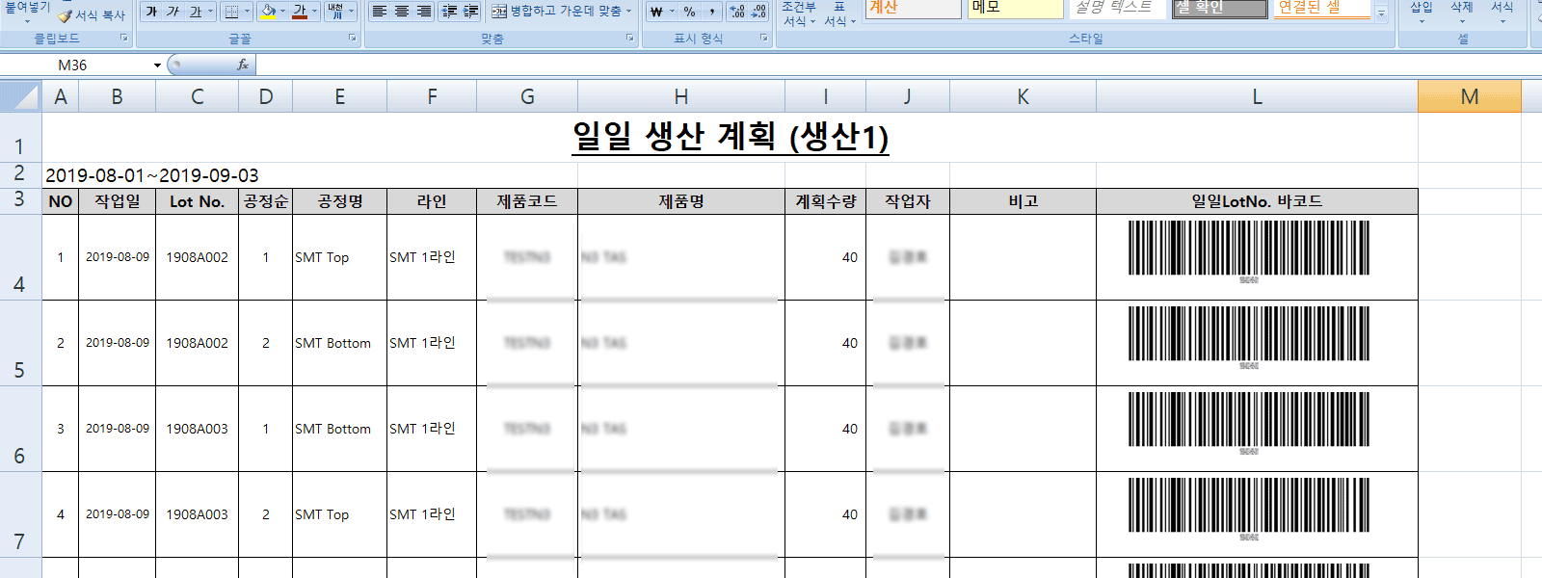Apply the 연결된 셀 cell style
This screenshot has width=1542, height=578.
[1321, 8]
